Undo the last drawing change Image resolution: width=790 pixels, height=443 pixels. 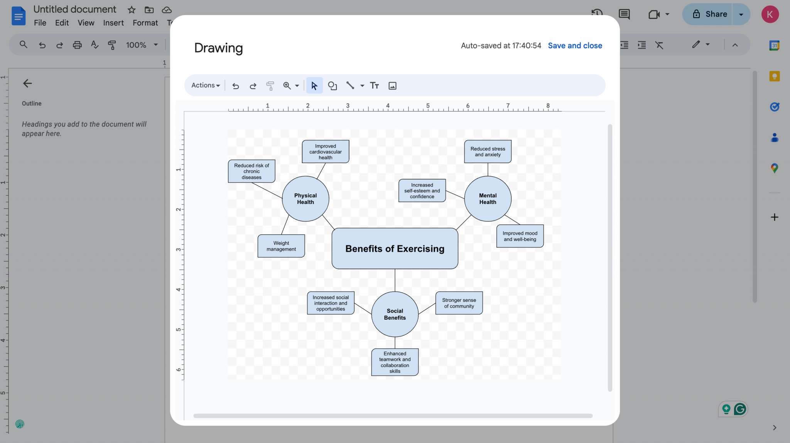click(235, 85)
